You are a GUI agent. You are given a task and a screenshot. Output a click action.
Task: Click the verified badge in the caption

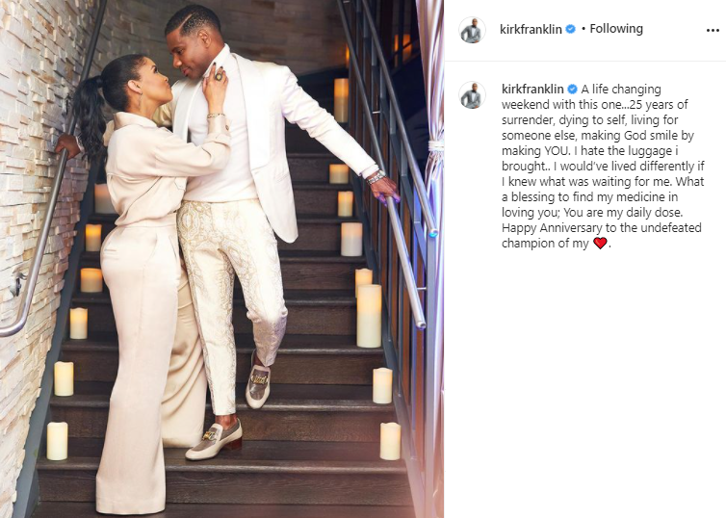(x=573, y=89)
